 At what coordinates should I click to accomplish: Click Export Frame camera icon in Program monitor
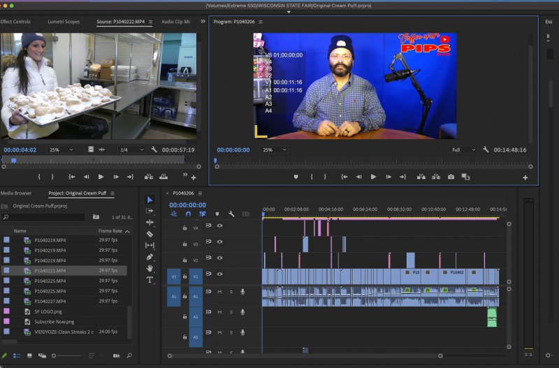click(x=451, y=177)
